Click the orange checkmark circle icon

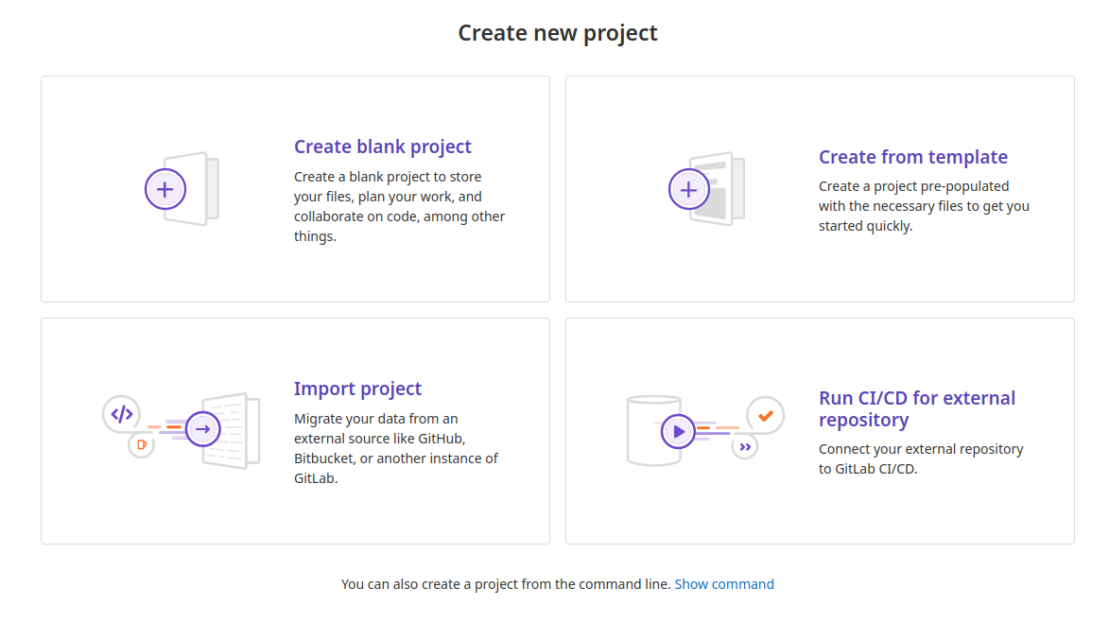point(765,415)
